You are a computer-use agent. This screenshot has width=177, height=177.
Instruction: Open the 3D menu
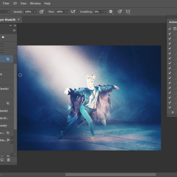tap(15, 3)
